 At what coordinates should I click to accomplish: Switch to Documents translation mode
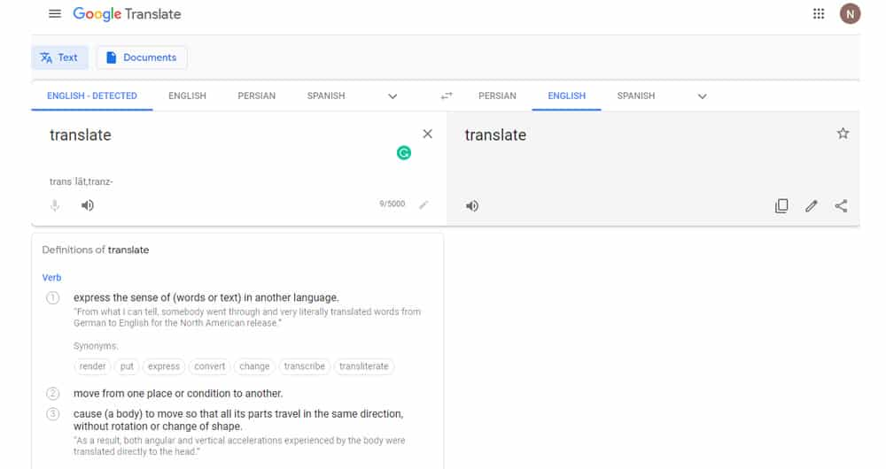point(141,58)
